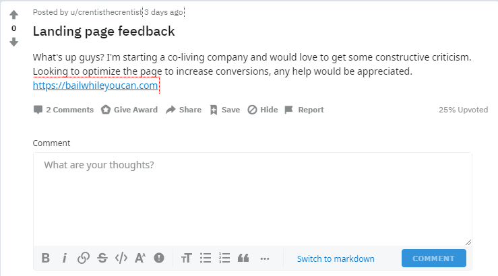Toggle bold formatting in comment editor
The width and height of the screenshot is (498, 276).
tap(45, 258)
